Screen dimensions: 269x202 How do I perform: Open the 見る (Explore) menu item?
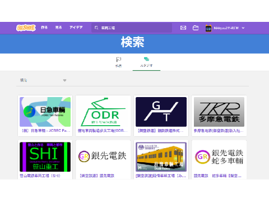(x=58, y=27)
